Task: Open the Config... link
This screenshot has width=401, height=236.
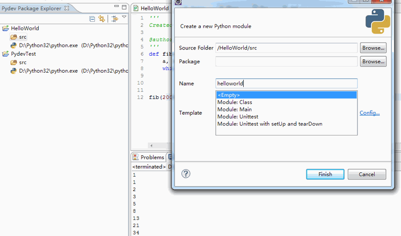Action: click(x=369, y=113)
